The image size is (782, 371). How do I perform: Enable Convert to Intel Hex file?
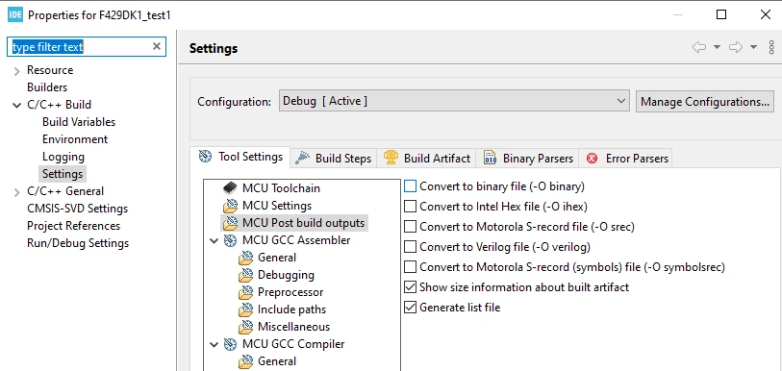pyautogui.click(x=410, y=206)
